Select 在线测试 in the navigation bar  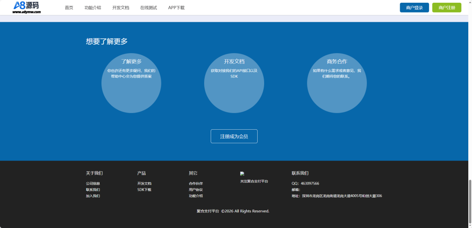(148, 8)
